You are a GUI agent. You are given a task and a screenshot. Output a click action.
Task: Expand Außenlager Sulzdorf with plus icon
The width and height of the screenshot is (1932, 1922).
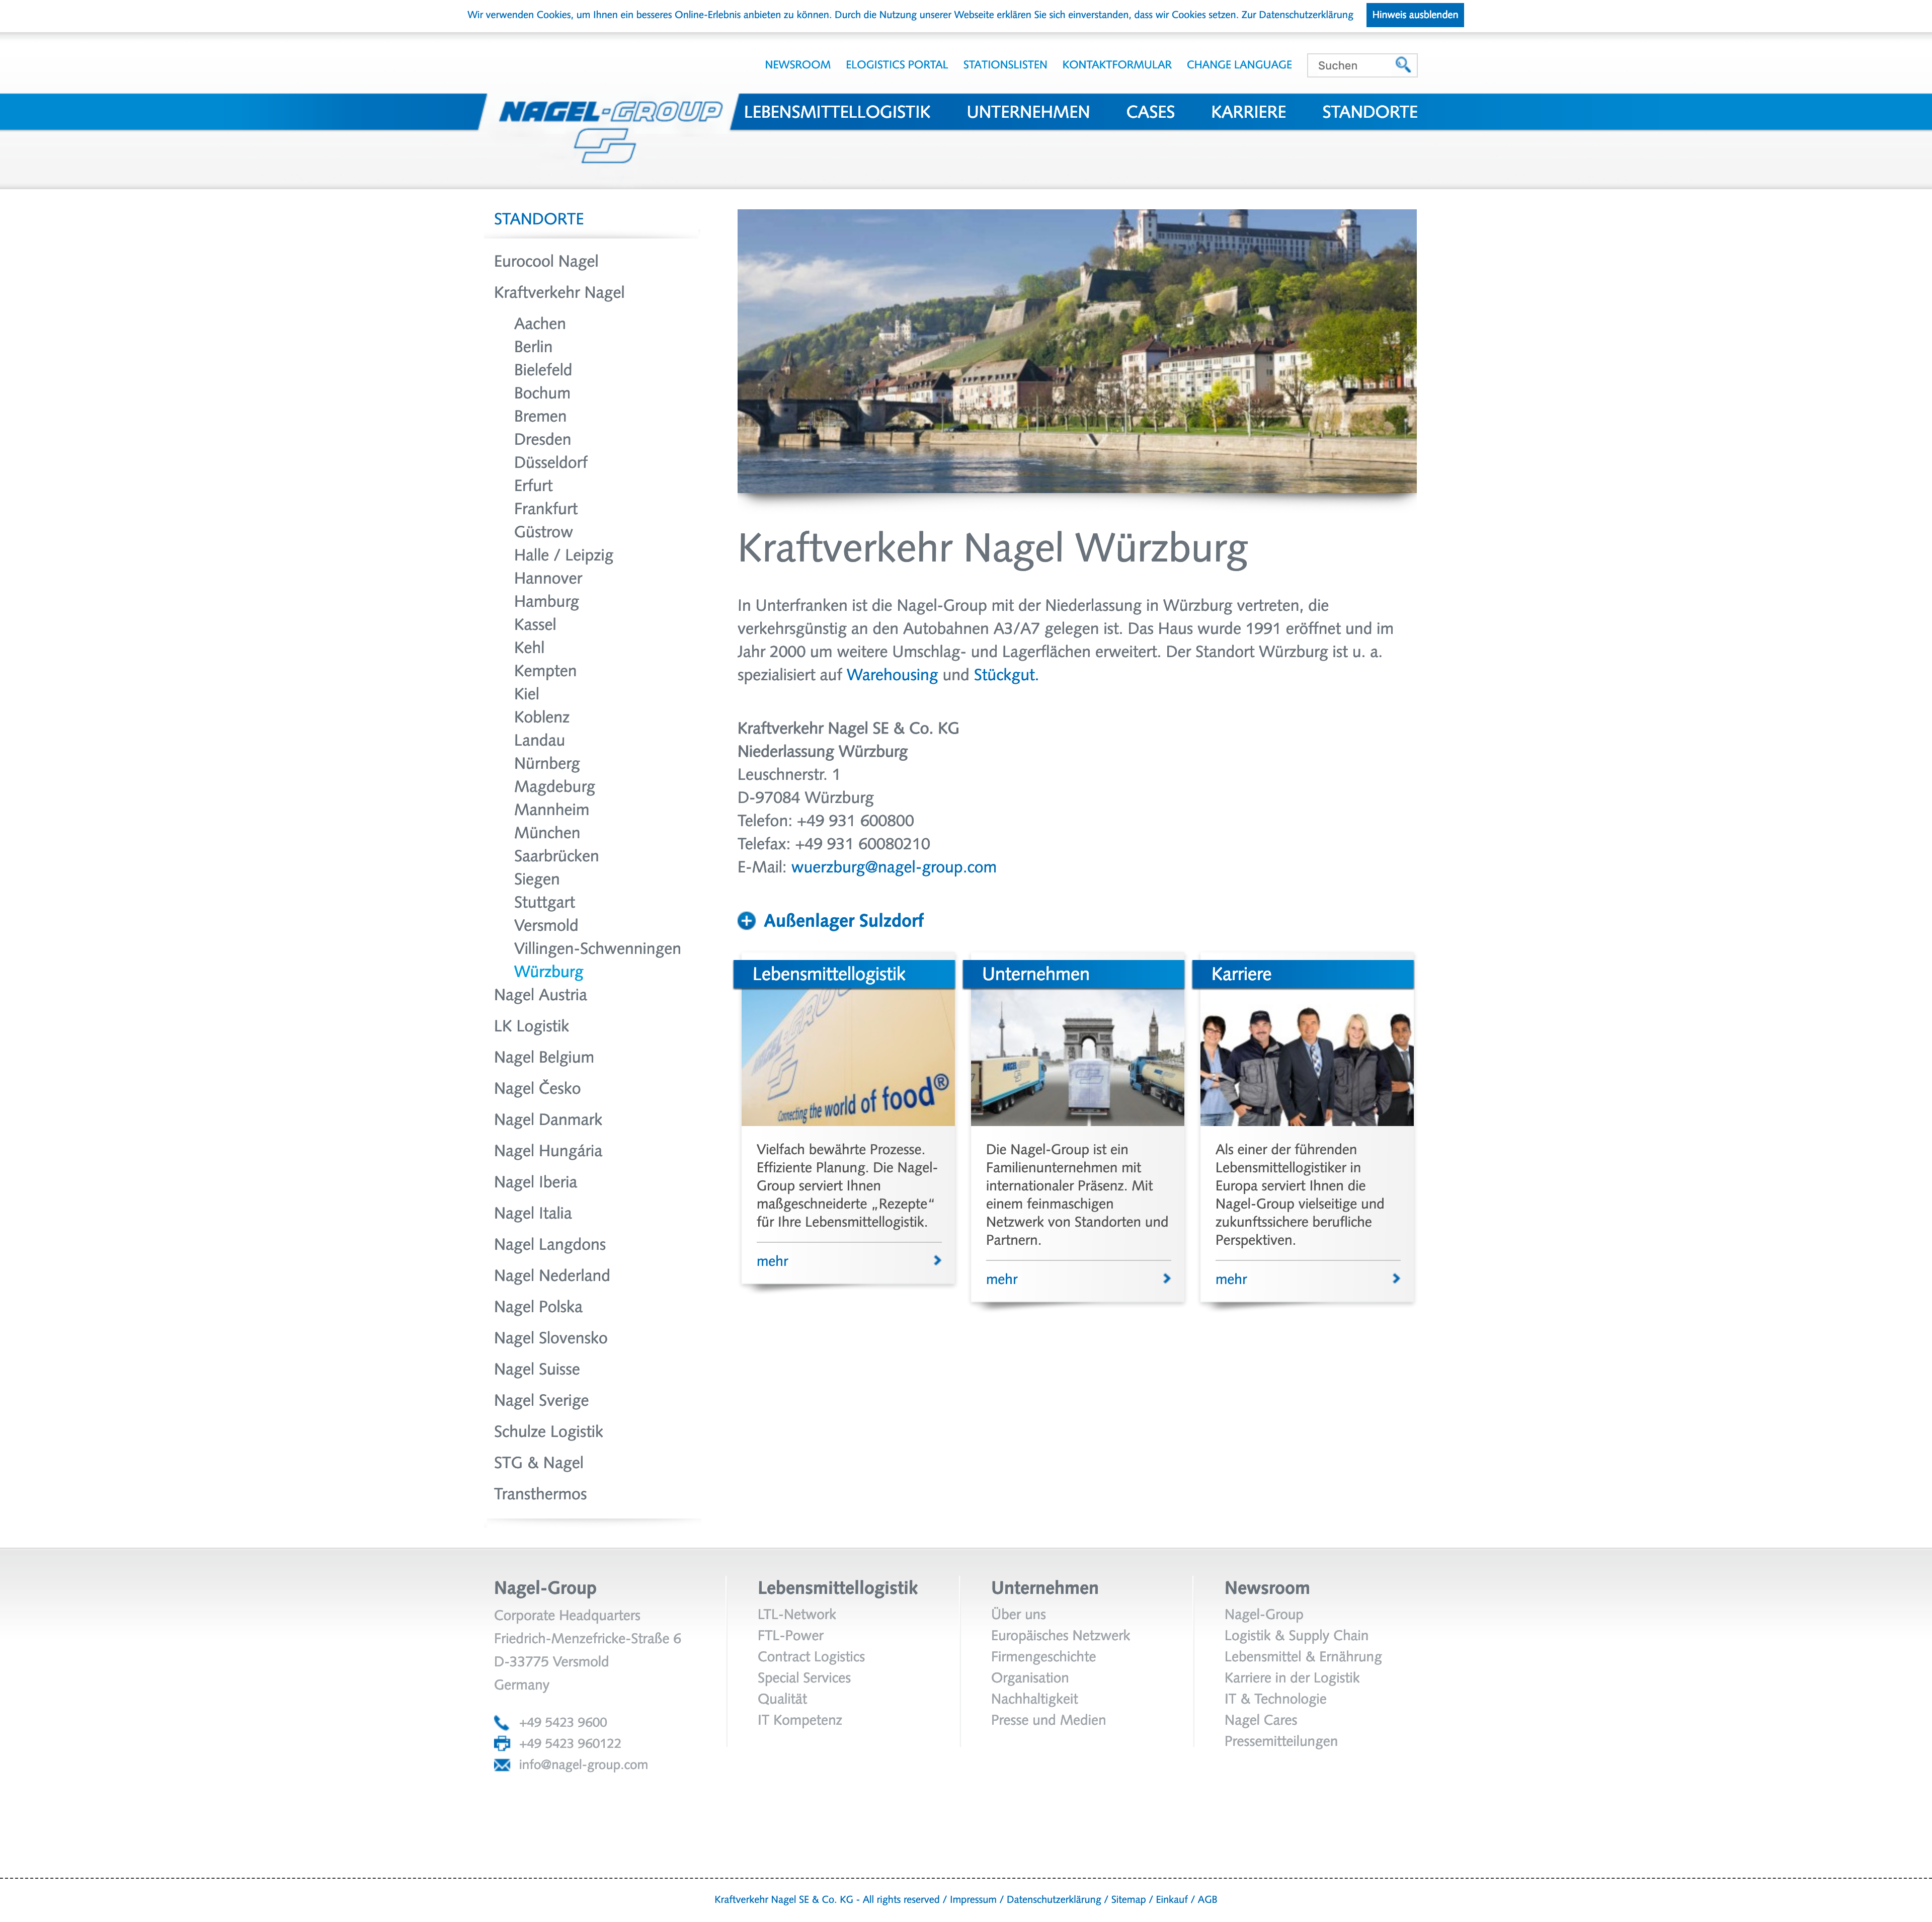point(746,921)
